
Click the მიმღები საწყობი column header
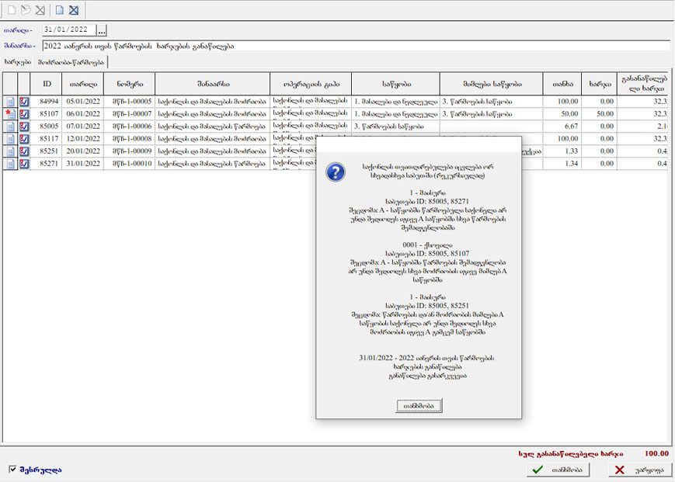pos(492,85)
